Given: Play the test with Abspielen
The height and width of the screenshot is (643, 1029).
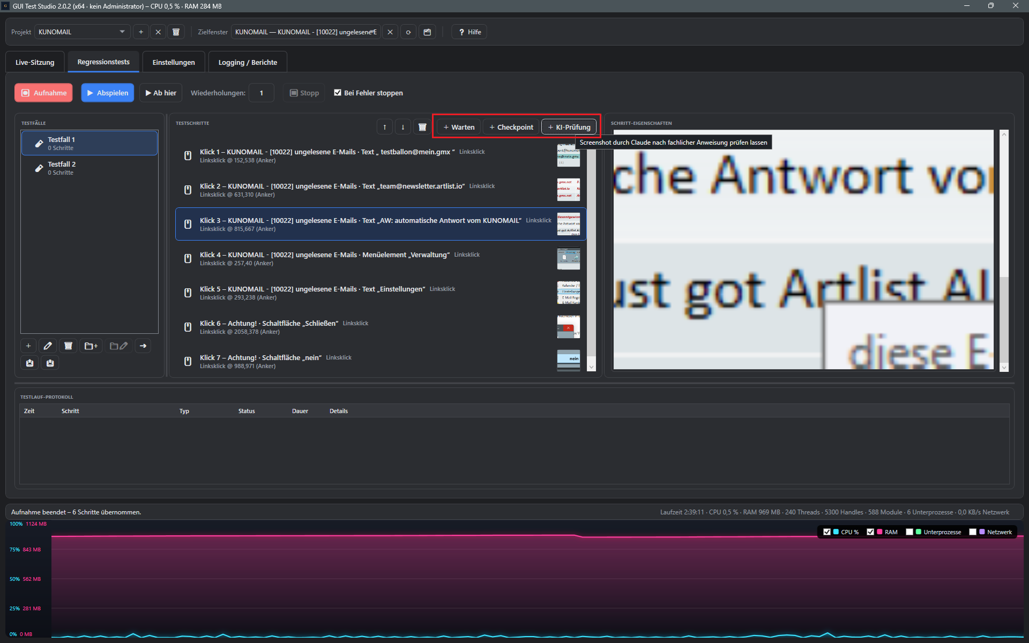Looking at the screenshot, I should [108, 93].
